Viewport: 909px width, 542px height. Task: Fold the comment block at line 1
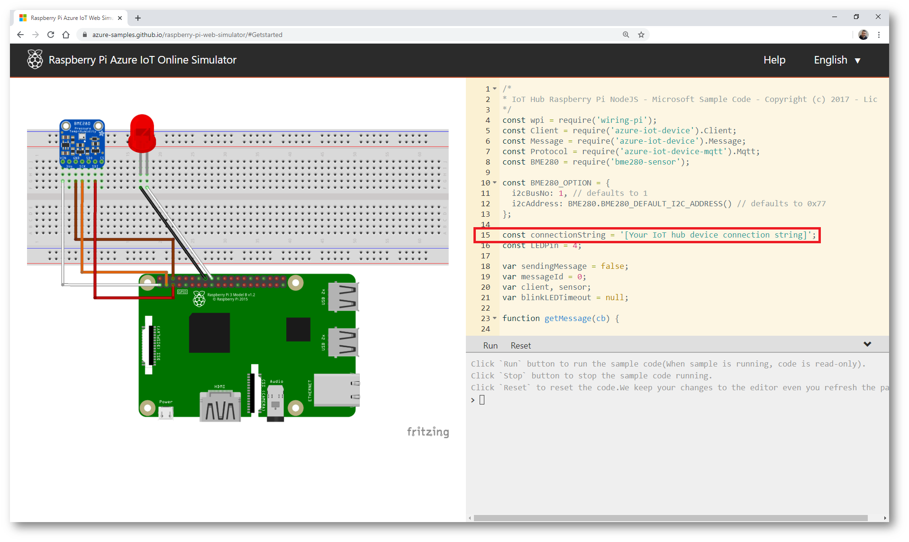click(x=495, y=89)
